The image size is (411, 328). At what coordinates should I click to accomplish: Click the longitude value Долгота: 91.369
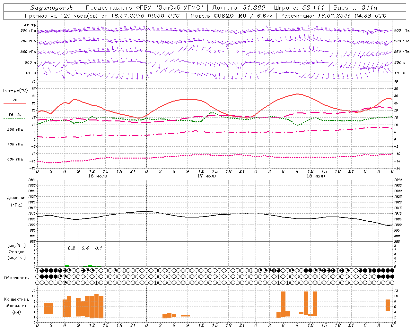click(239, 8)
